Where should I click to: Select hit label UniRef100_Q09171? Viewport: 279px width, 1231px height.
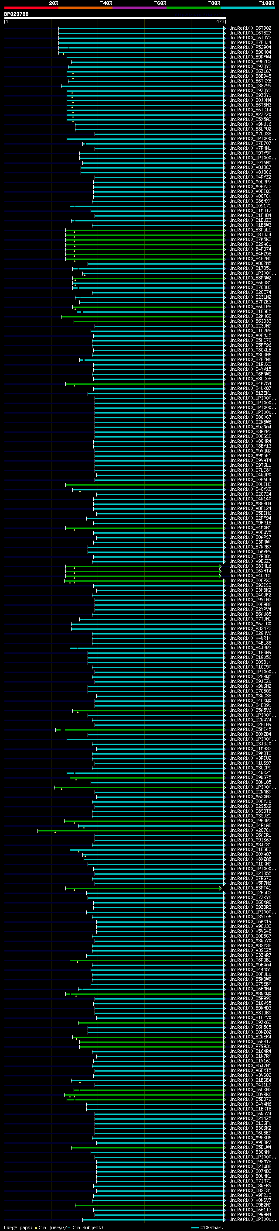pyautogui.click(x=250, y=206)
